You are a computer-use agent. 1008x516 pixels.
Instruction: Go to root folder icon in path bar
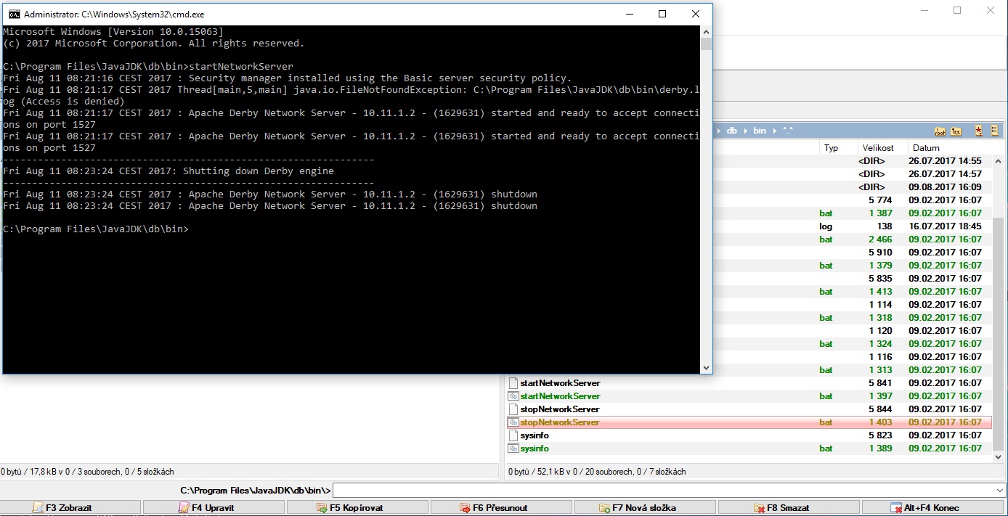pos(940,131)
